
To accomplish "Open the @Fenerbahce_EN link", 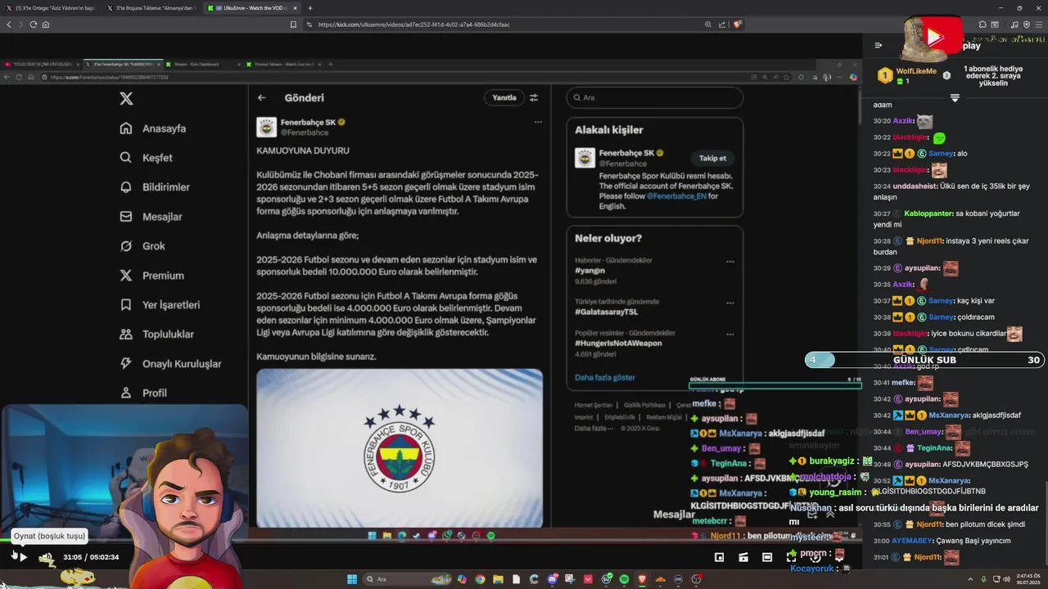I will coord(676,196).
